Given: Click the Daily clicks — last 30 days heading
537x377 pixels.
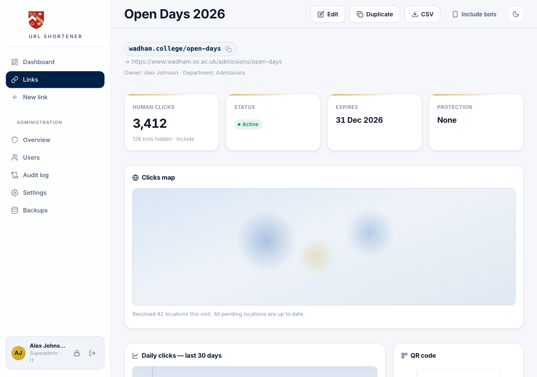Looking at the screenshot, I should click(182, 356).
